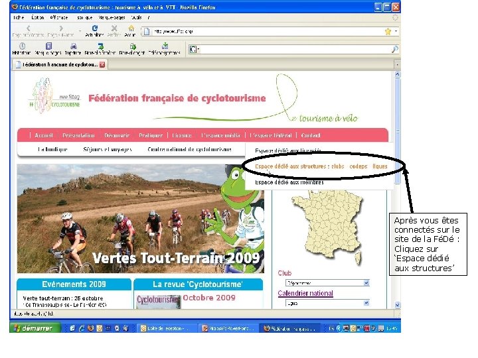Launch Internet Explorer from the quick launch bar

tap(82, 328)
